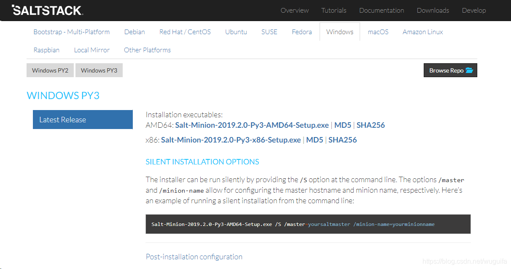
Task: Open the macOS tab
Action: 378,32
